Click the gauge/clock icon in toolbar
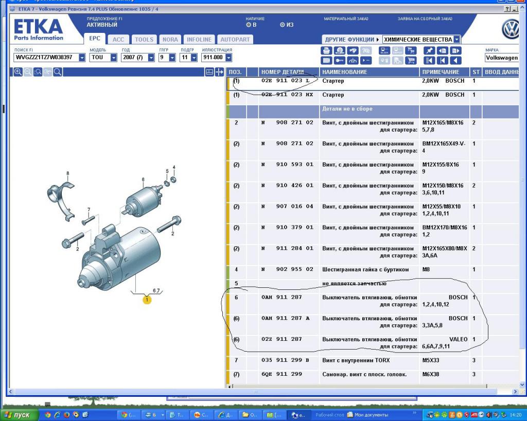The width and height of the screenshot is (527, 421). click(x=340, y=51)
